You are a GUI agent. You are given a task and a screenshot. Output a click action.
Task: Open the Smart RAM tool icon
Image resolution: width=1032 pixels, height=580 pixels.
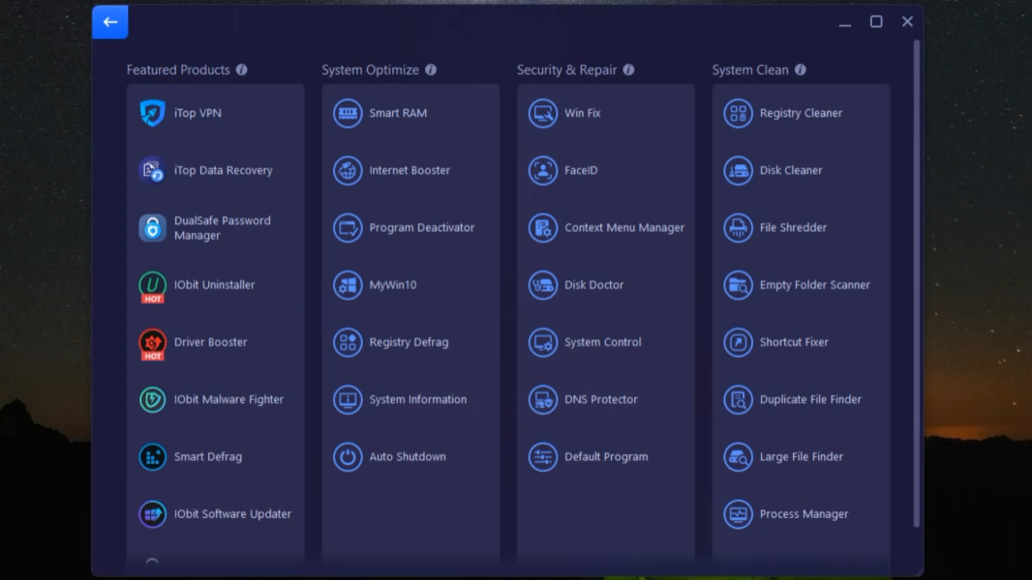(x=348, y=113)
